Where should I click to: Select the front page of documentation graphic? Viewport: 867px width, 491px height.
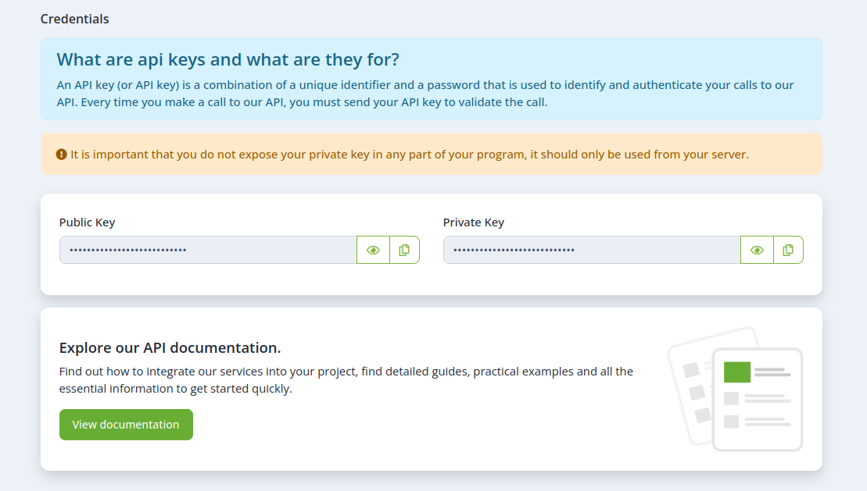(x=758, y=400)
